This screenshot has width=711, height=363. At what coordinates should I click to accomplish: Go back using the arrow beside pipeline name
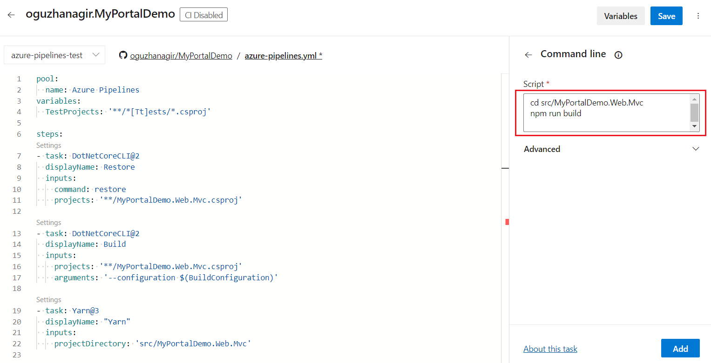coord(11,15)
